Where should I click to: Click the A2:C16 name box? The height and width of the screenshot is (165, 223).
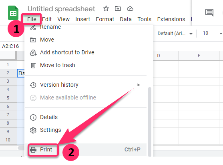click(10, 46)
